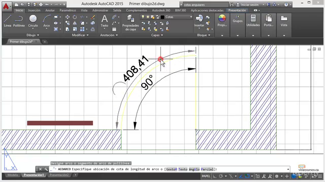Expand the Modificar panel

coord(80,35)
